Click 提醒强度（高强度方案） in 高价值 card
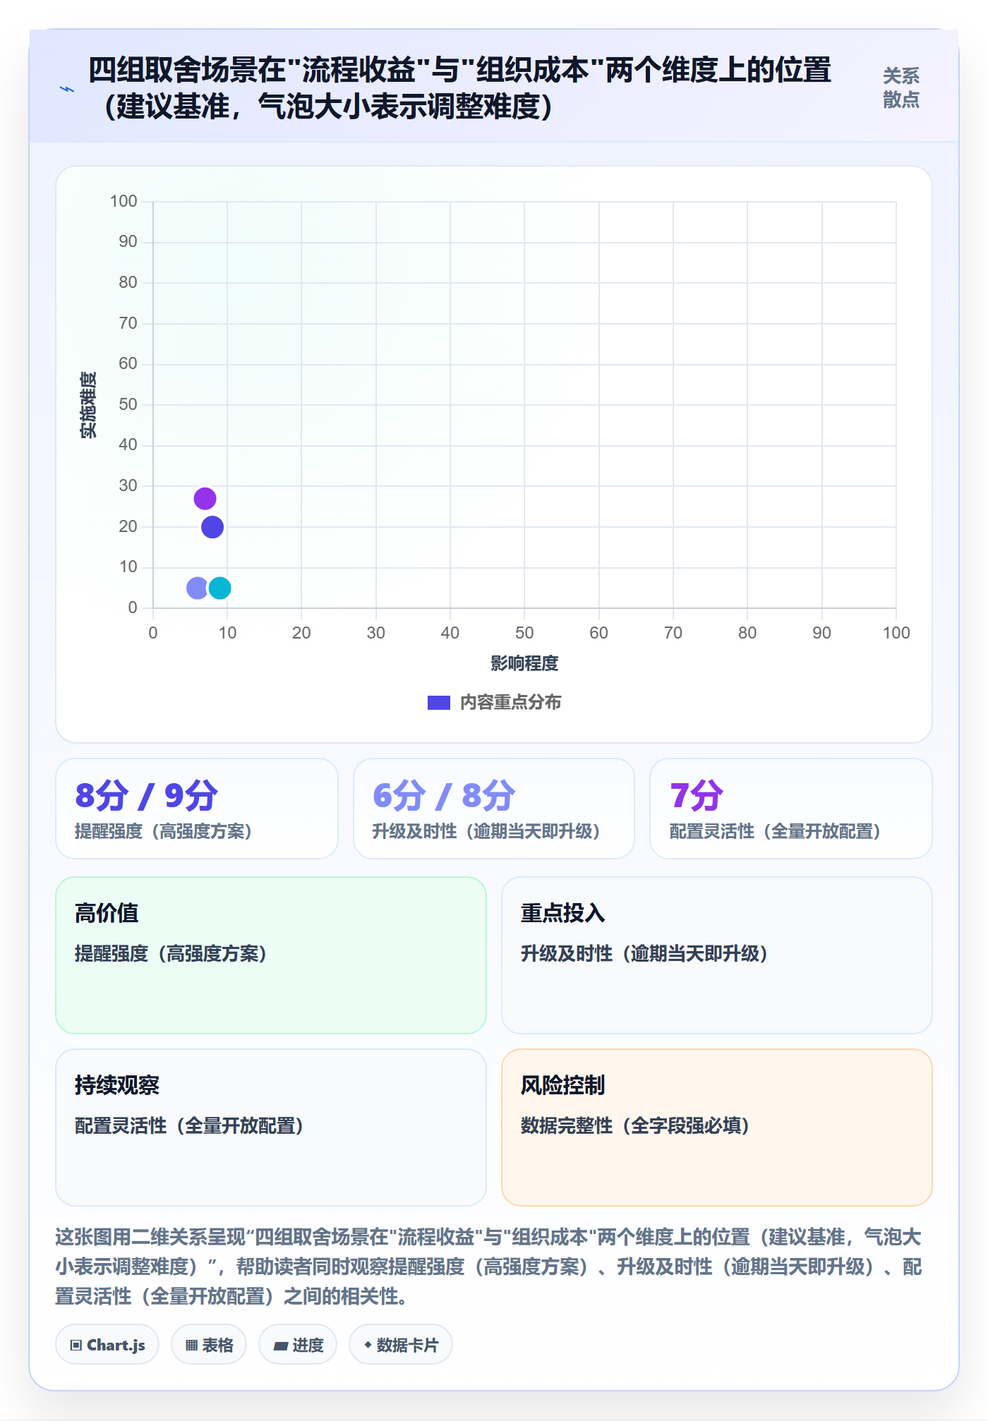This screenshot has height=1421, width=988. (x=171, y=953)
